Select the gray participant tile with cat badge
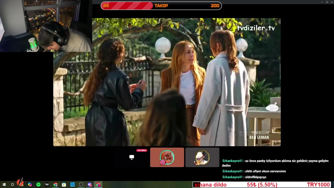 point(202,157)
